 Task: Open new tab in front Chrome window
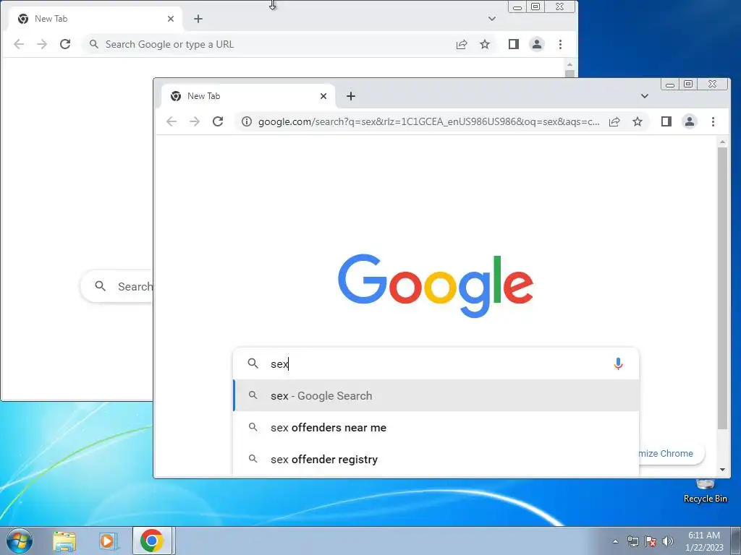tap(351, 96)
